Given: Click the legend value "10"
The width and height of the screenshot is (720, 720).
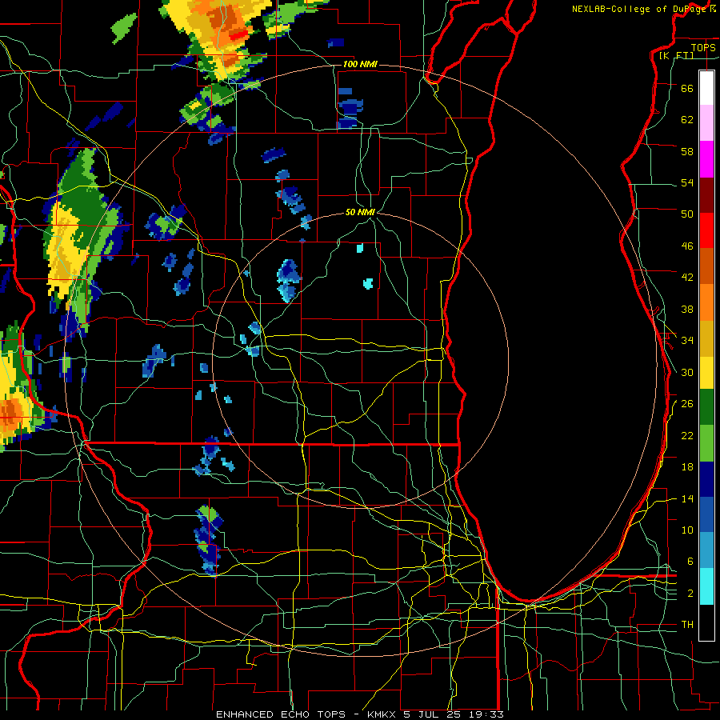Looking at the screenshot, I should coord(687,530).
